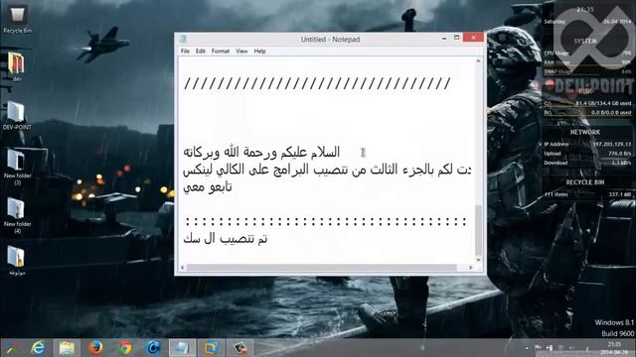Image resolution: width=636 pixels, height=357 pixels.
Task: Select the New folder (3) icon
Action: pyautogui.click(x=17, y=167)
